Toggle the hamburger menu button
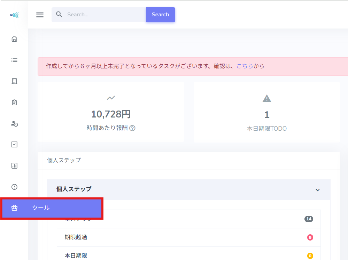The image size is (348, 260). pyautogui.click(x=40, y=15)
